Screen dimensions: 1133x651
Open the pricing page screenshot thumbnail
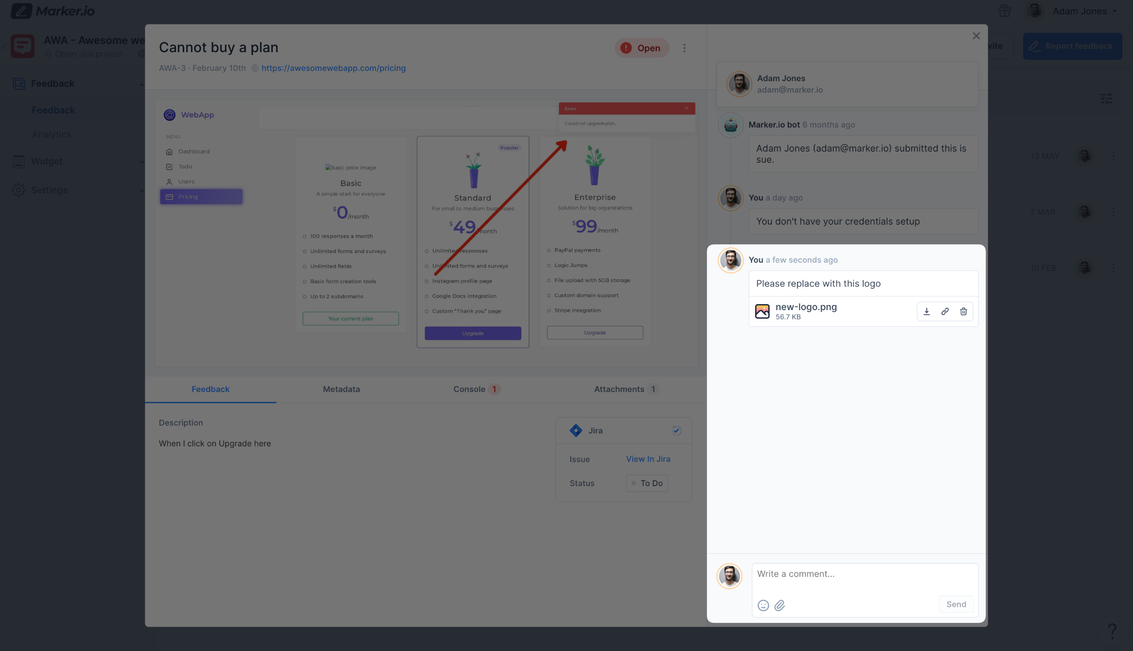pyautogui.click(x=426, y=233)
